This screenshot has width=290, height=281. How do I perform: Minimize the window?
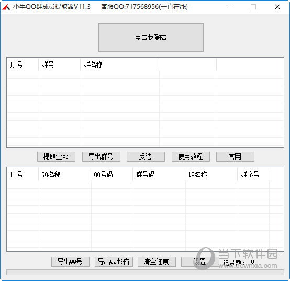[x=230, y=7]
